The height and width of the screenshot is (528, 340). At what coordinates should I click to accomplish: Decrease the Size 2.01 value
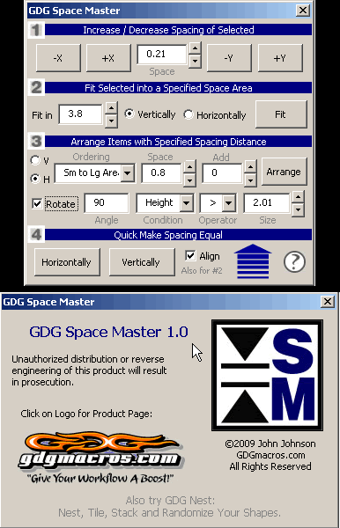[298, 209]
